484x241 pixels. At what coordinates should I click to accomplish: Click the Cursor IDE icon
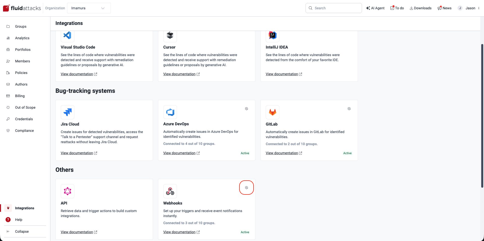(170, 36)
